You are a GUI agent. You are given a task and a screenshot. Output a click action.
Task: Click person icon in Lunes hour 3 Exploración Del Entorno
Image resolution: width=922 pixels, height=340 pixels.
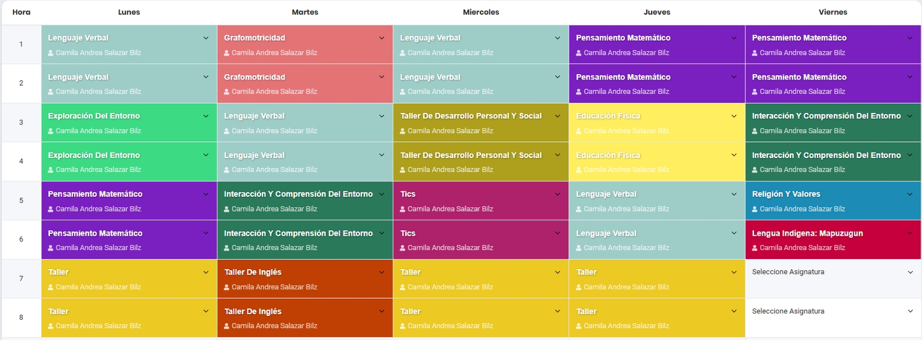pyautogui.click(x=51, y=131)
